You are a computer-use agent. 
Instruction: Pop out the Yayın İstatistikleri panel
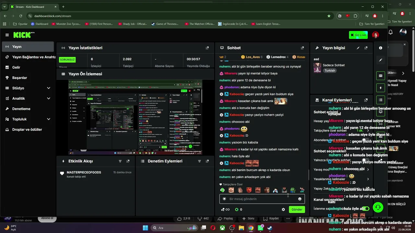click(x=207, y=48)
